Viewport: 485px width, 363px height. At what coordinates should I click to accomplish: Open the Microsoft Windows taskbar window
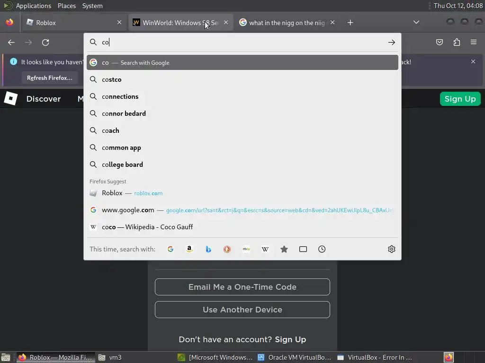(216, 357)
